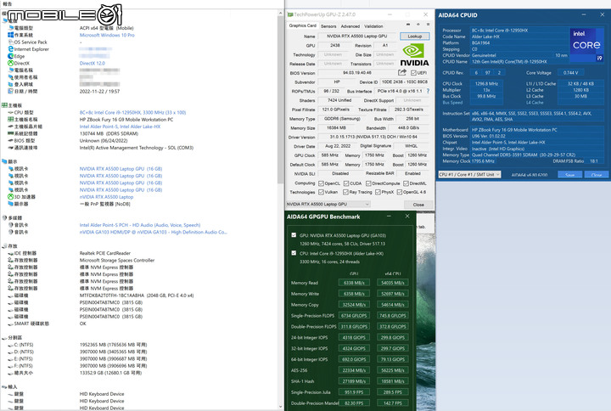Switch to the Sensors tab in GPU-Z
Image resolution: width=611 pixels, height=411 pixels.
click(328, 26)
